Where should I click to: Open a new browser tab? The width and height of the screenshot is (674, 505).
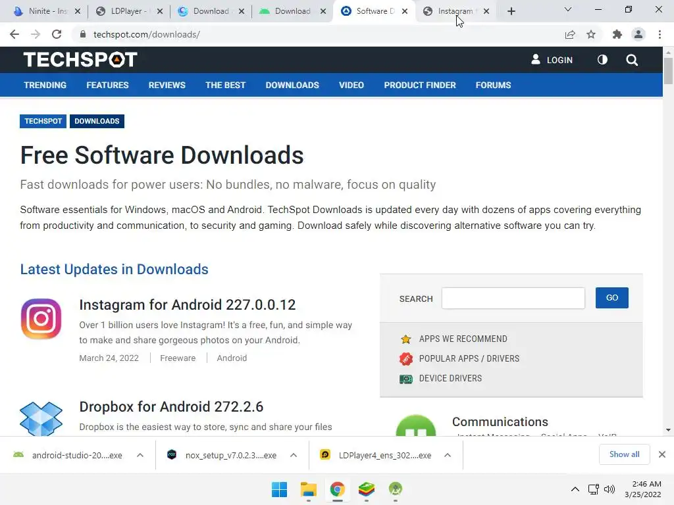[511, 11]
